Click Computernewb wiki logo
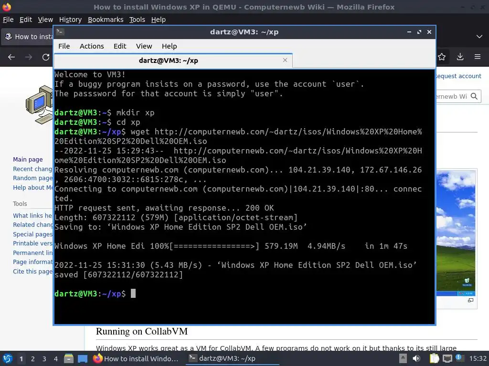 point(39,104)
